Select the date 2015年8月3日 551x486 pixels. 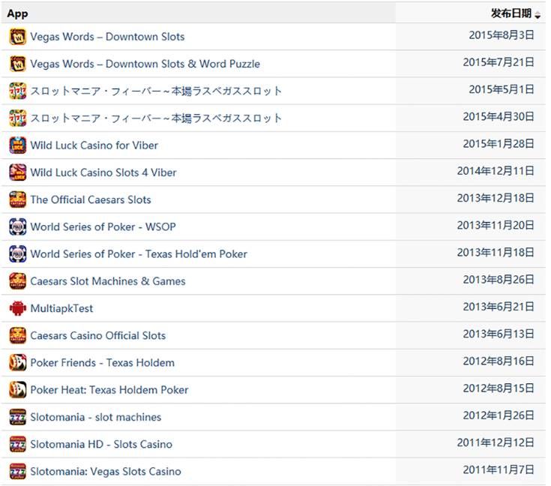502,35
